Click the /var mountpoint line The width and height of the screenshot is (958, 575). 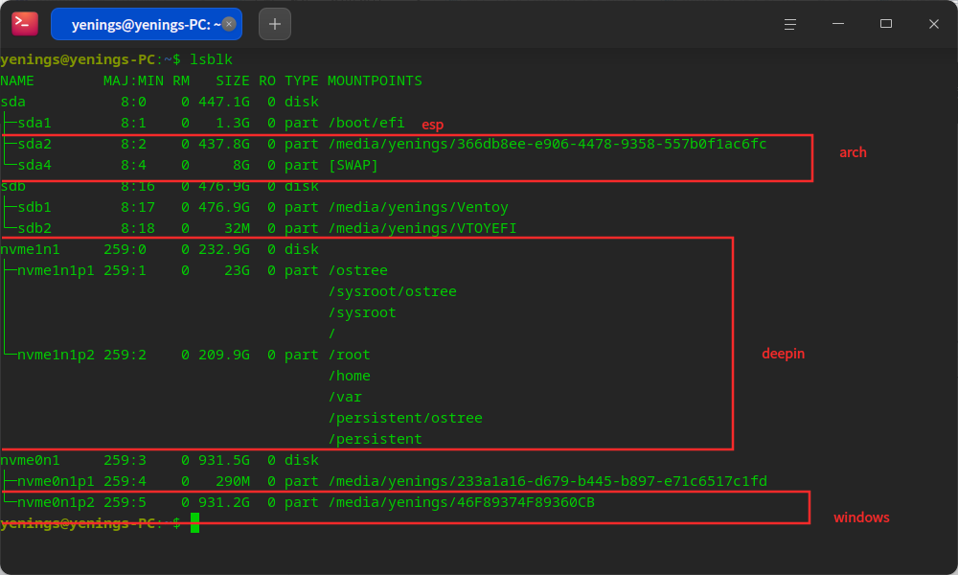tap(345, 397)
